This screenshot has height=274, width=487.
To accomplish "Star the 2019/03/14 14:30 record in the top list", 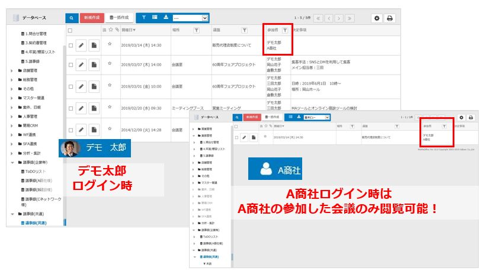I will pos(110,44).
